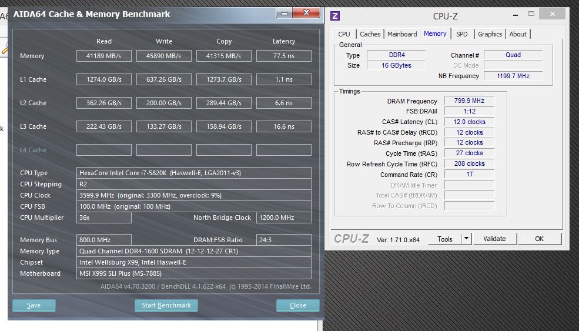Close the CPU-Z window with title X
The width and height of the screenshot is (579, 331).
[552, 14]
